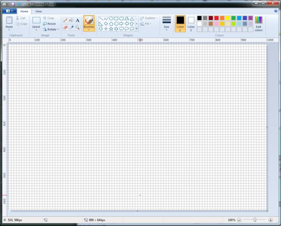Select Color 1 as the active color
The width and height of the screenshot is (281, 226).
[180, 24]
